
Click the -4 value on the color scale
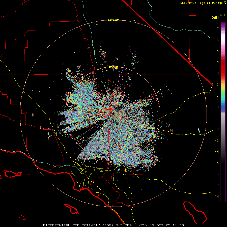[217, 152]
